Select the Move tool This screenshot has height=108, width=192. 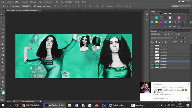(x=3, y=14)
